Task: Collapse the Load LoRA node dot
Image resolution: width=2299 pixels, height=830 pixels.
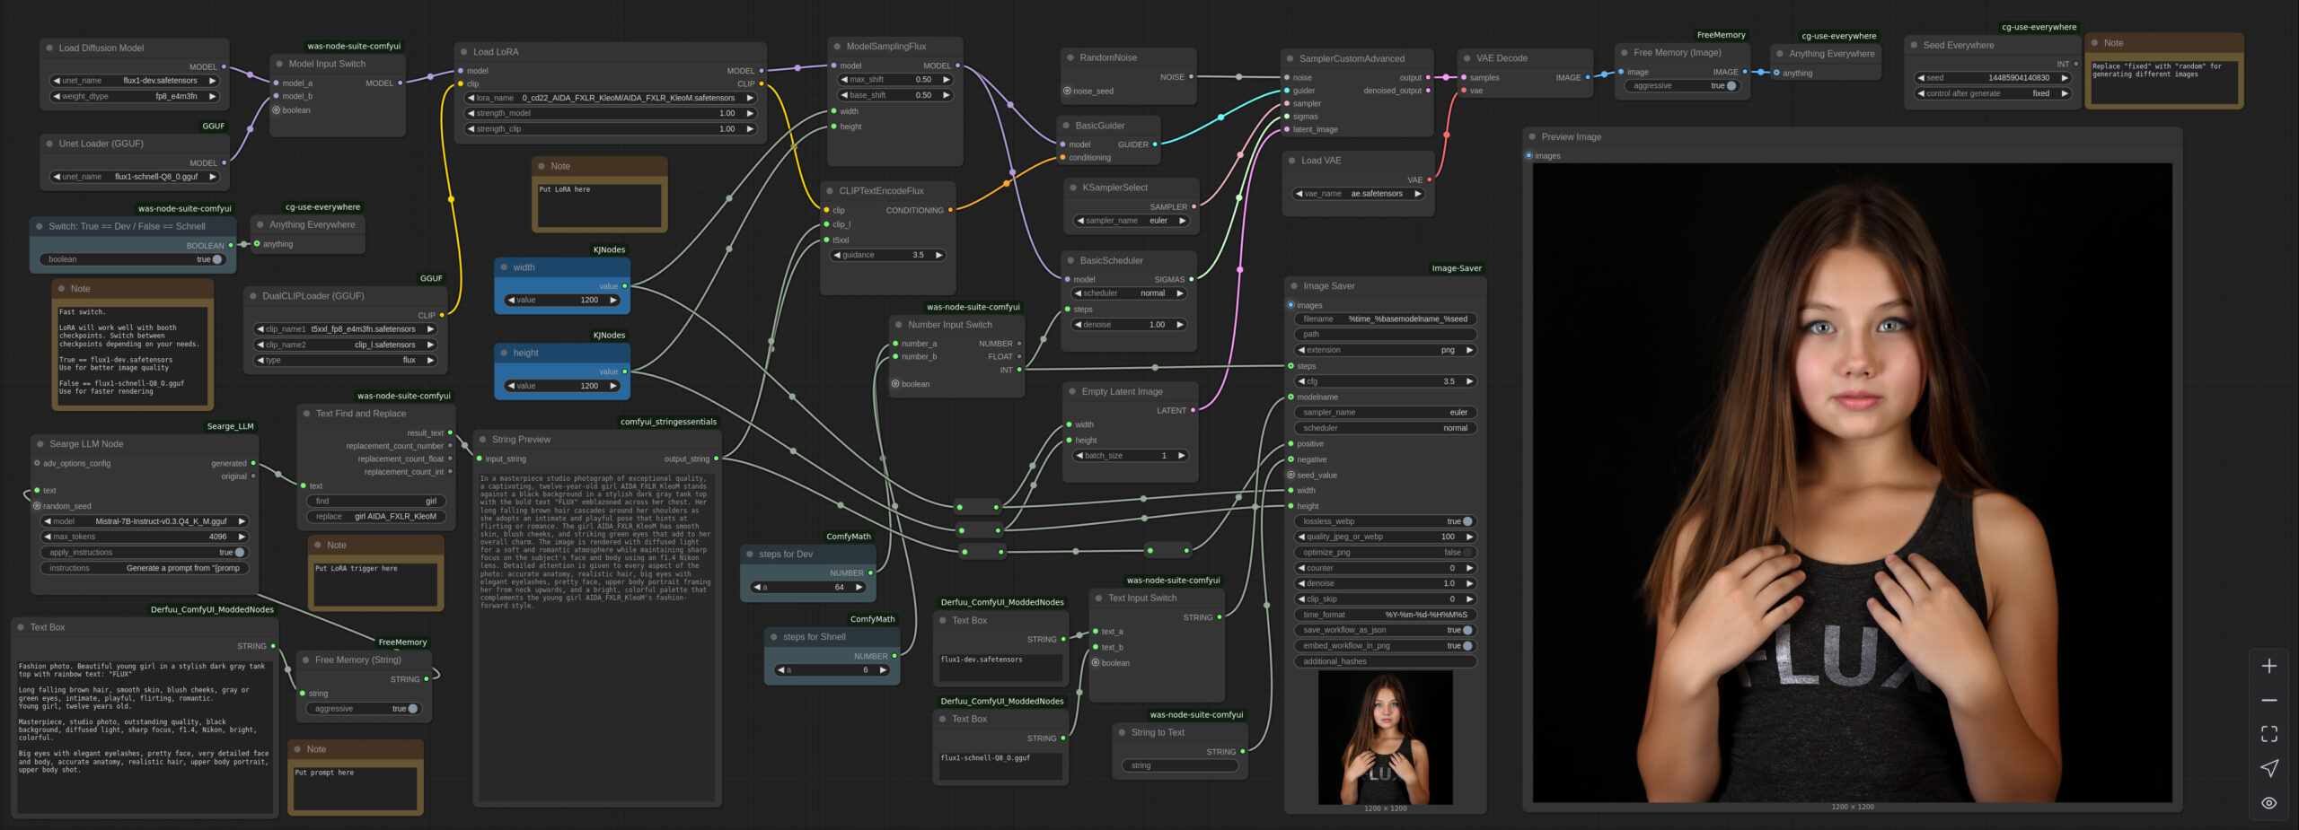Action: (x=463, y=52)
